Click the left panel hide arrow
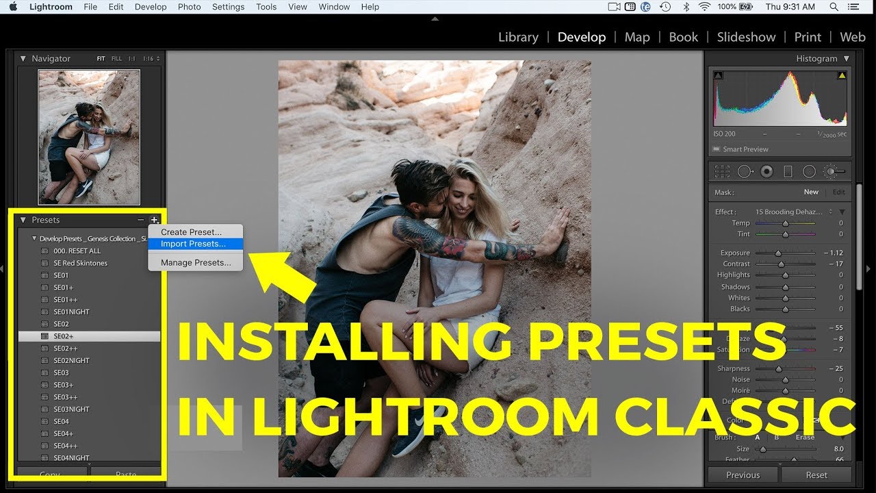Image resolution: width=876 pixels, height=493 pixels. click(x=3, y=269)
